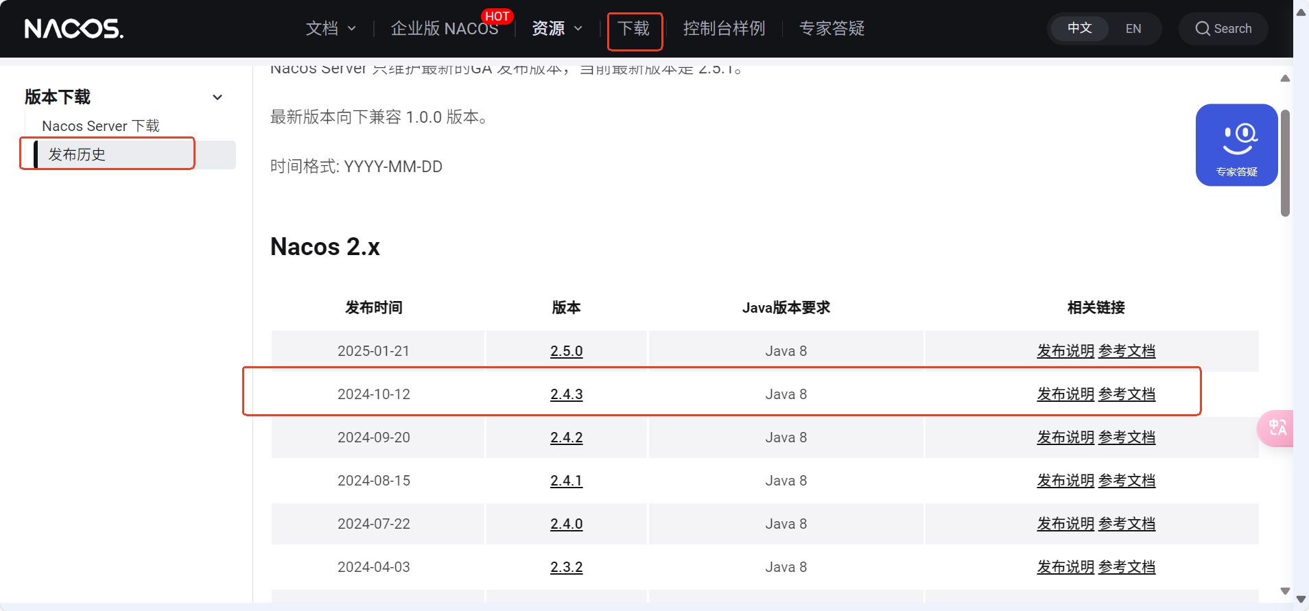Viewport: 1309px width, 611px height.
Task: Click the 相关链接 column header
Action: pyautogui.click(x=1096, y=308)
